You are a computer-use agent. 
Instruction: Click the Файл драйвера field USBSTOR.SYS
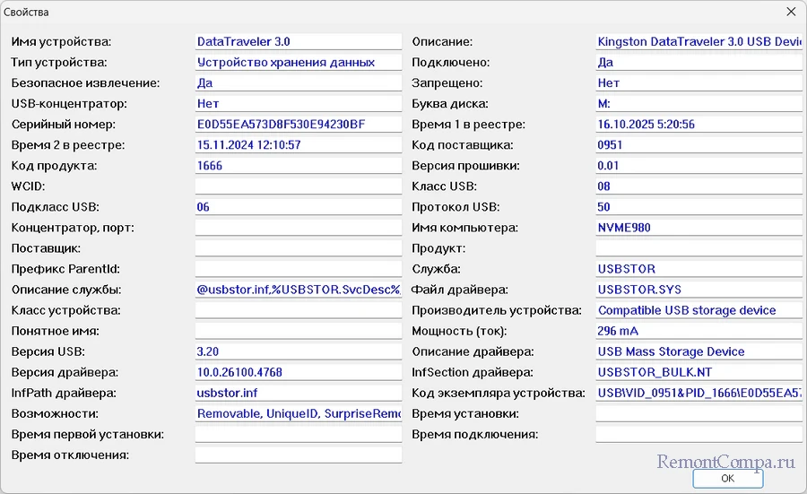pos(699,290)
